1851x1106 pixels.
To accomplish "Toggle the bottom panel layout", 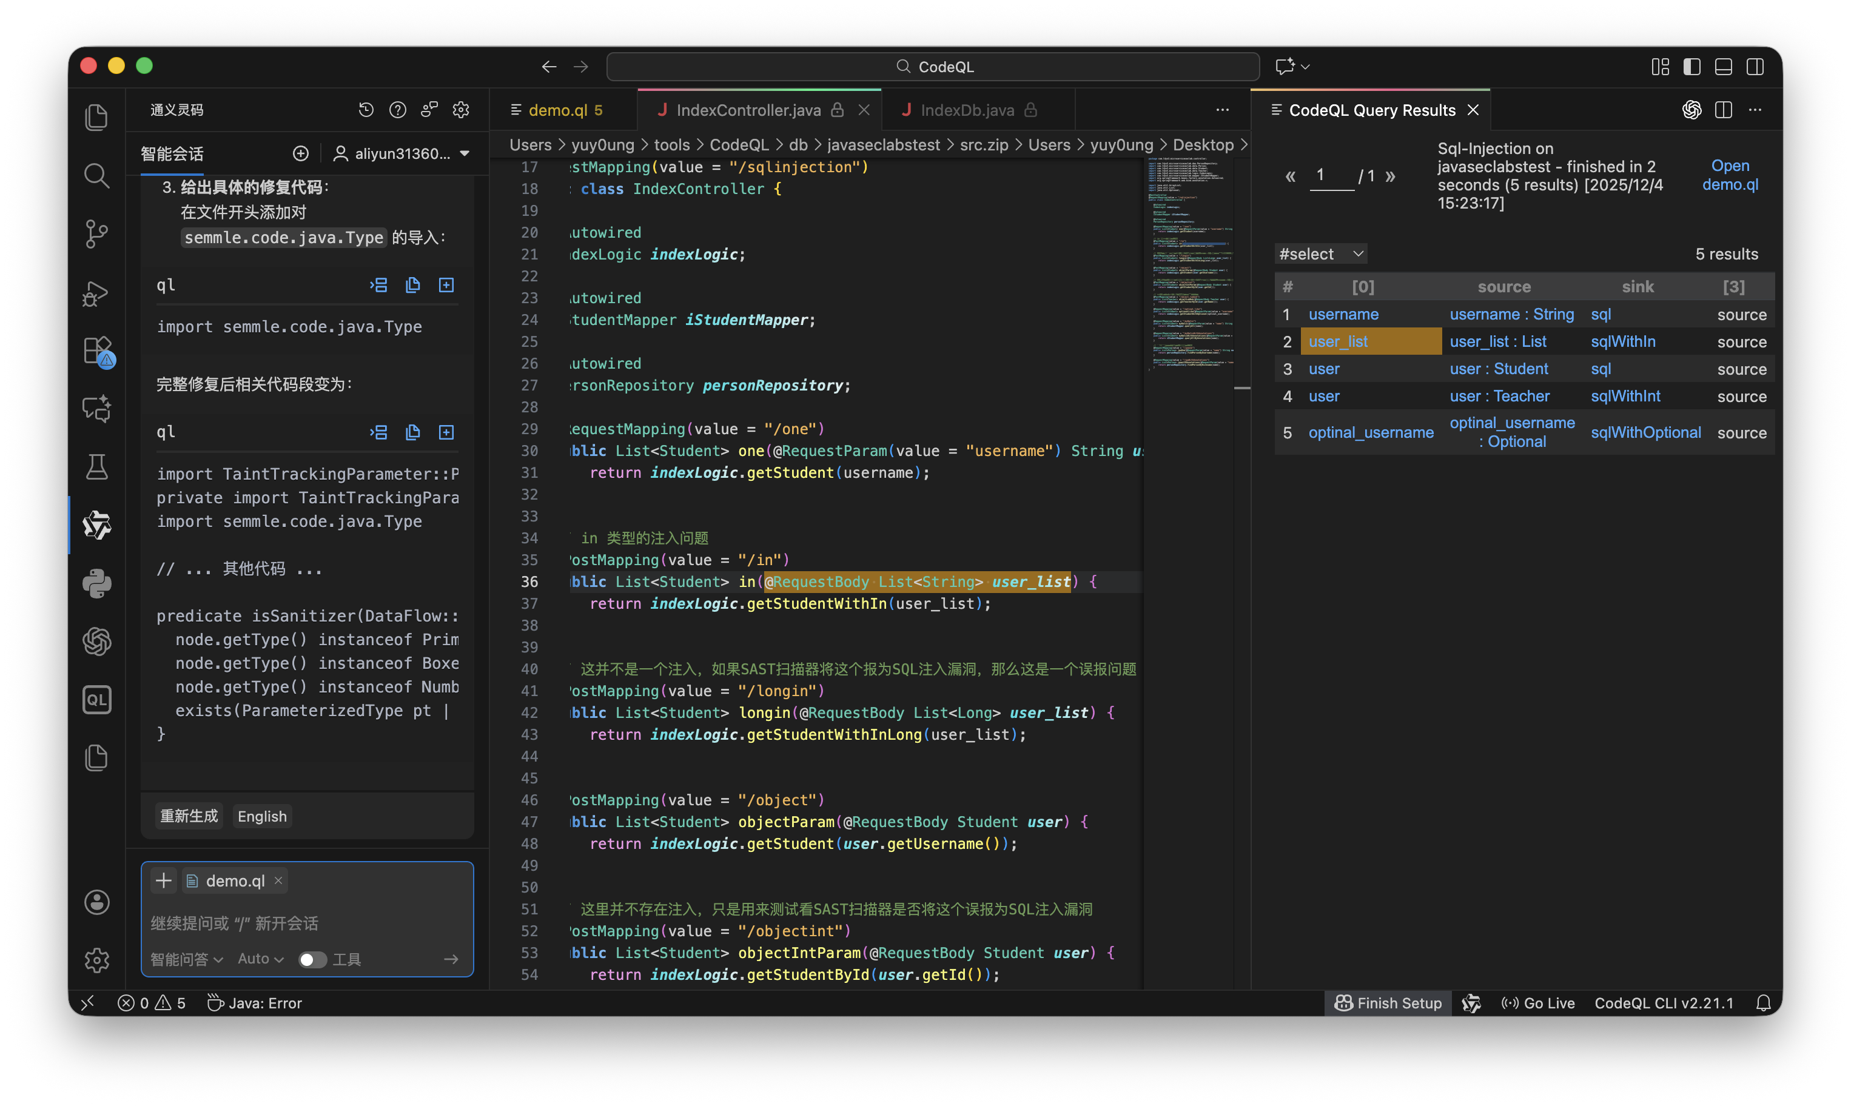I will (x=1723, y=67).
